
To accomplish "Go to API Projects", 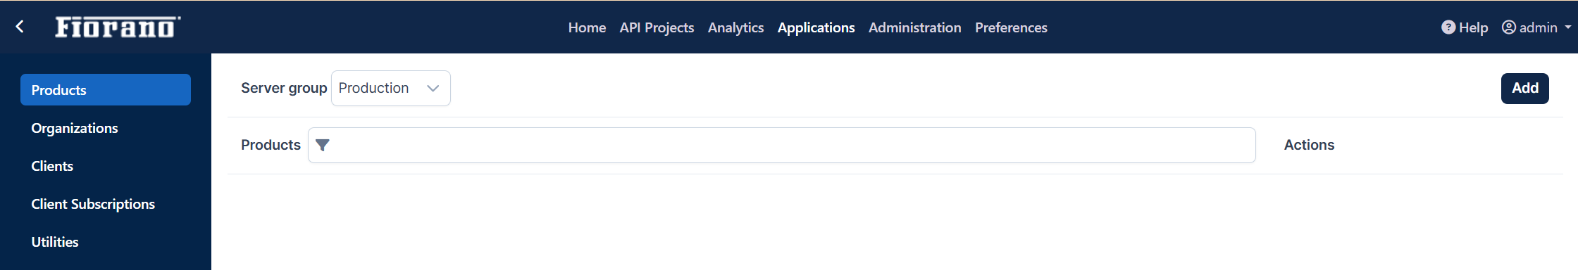I will pos(657,27).
